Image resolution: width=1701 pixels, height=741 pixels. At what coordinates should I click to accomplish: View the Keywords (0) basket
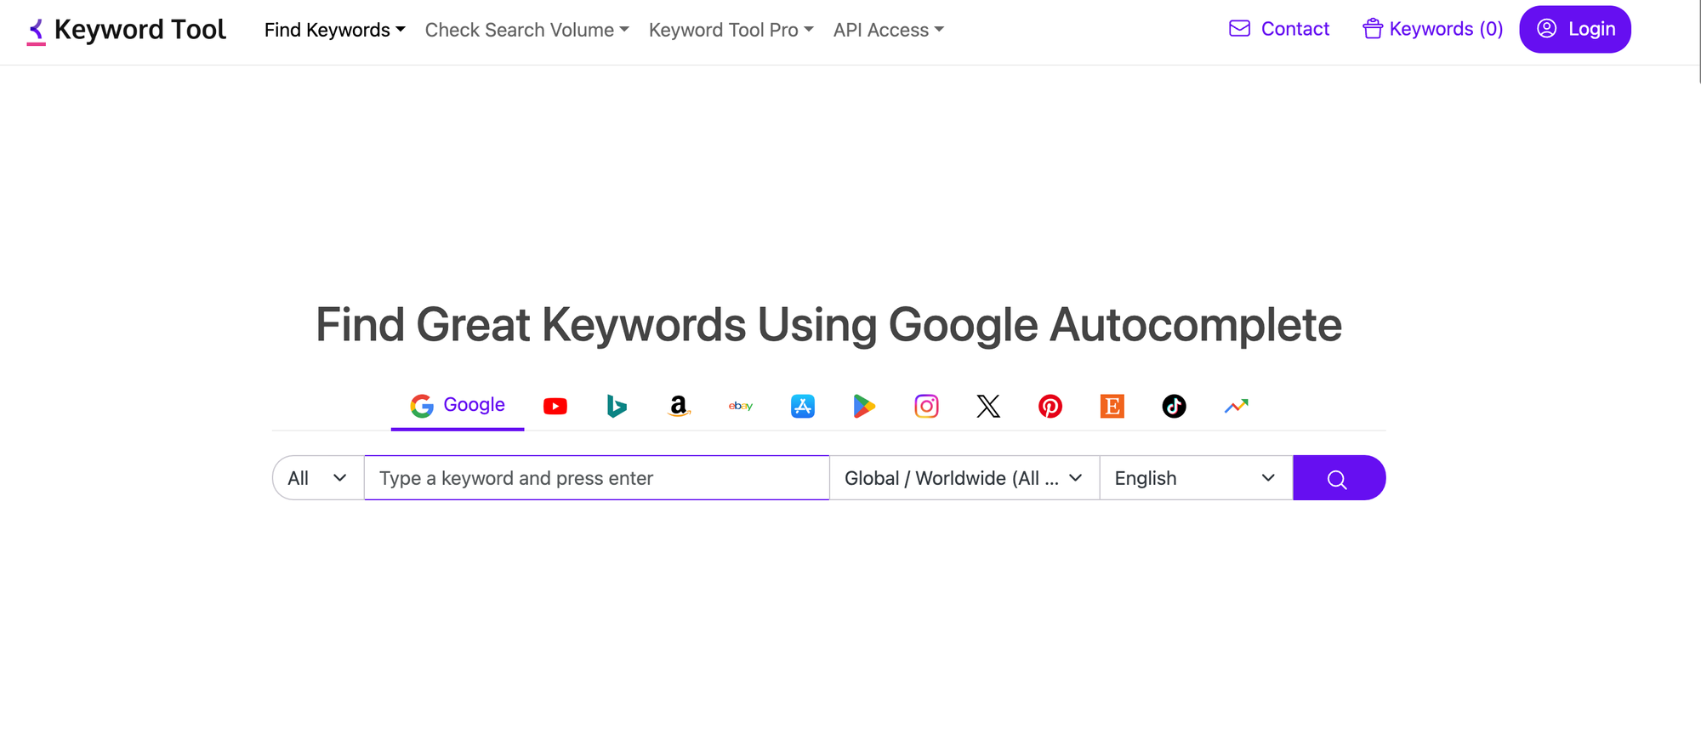[1432, 29]
